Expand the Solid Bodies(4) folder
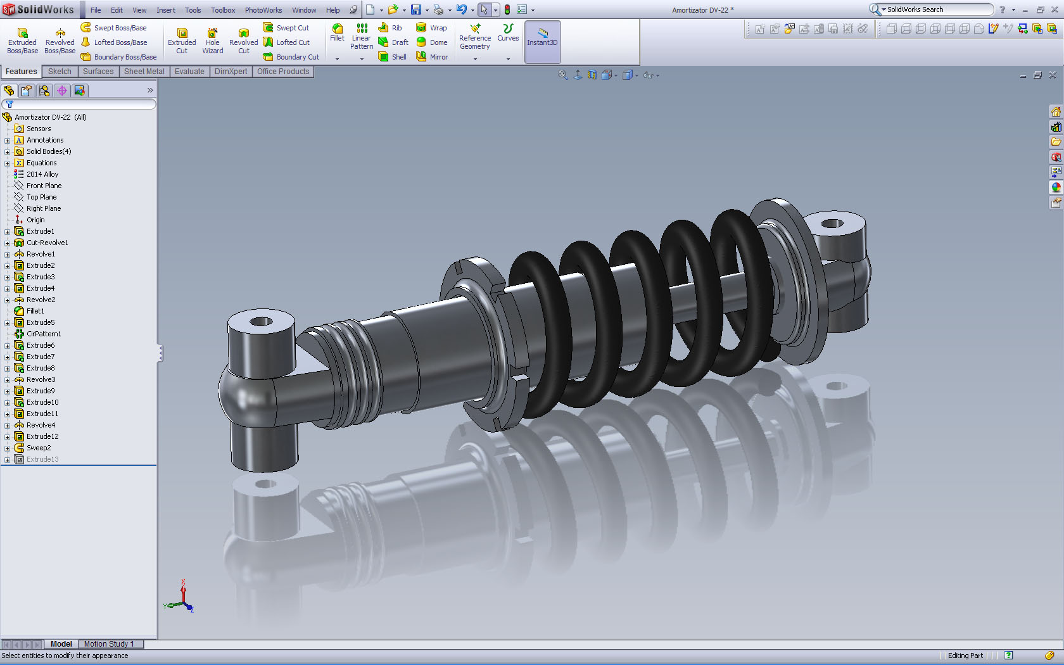Screen dimensions: 1064x665 (x=8, y=152)
